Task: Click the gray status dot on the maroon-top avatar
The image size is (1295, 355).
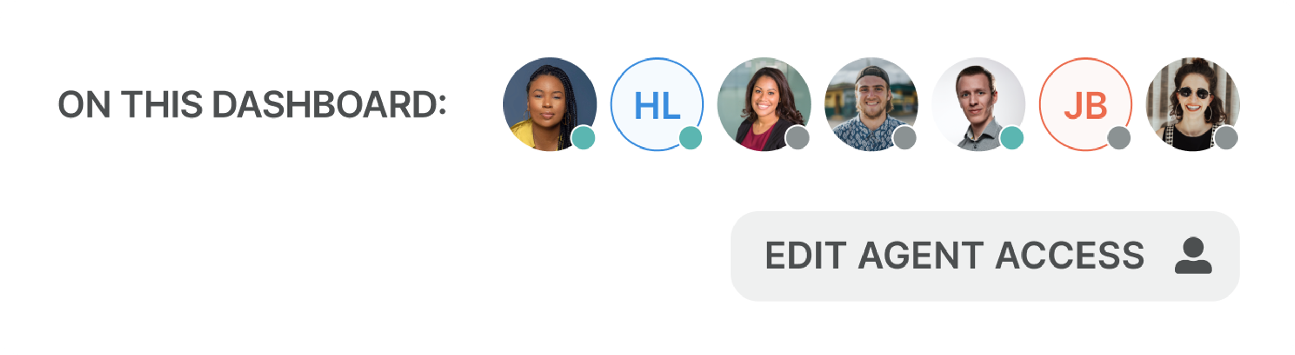Action: click(x=798, y=138)
